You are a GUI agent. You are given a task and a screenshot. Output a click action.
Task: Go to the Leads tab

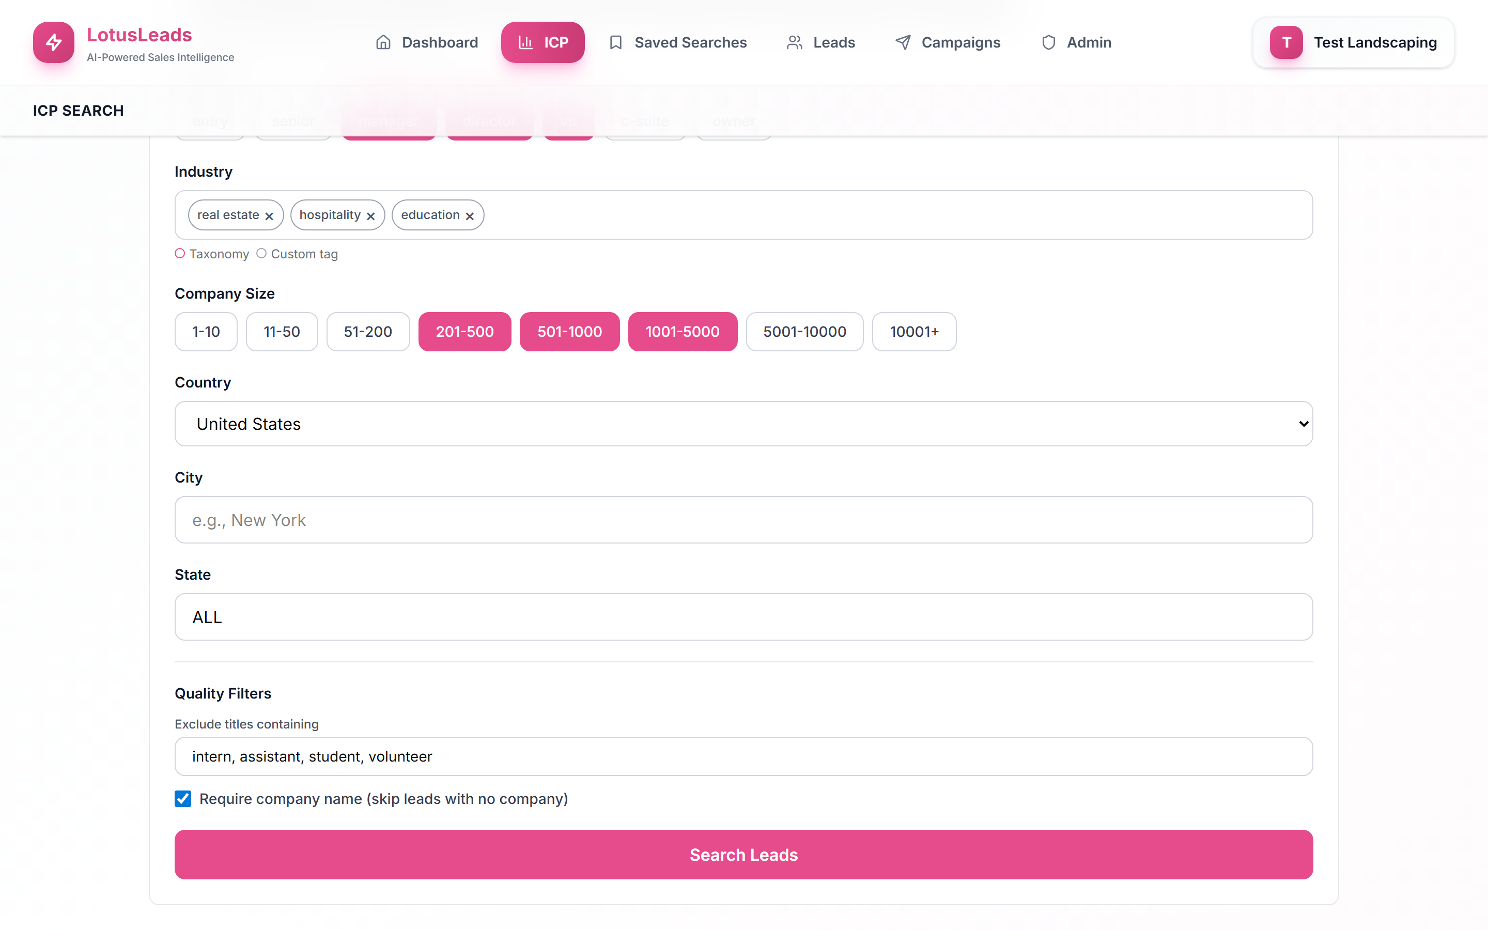[821, 42]
